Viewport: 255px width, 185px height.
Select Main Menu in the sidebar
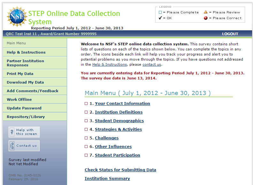point(35,43)
